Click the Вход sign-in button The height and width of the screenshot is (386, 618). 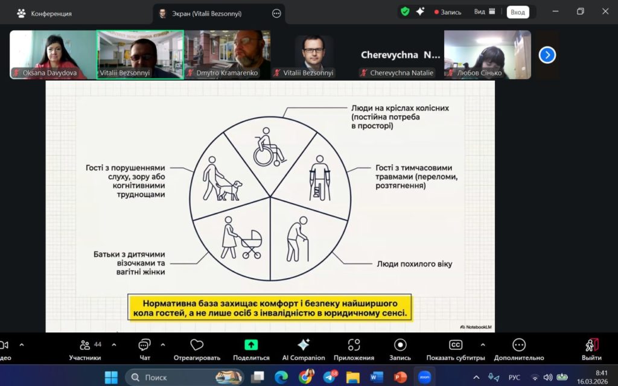[x=518, y=11]
